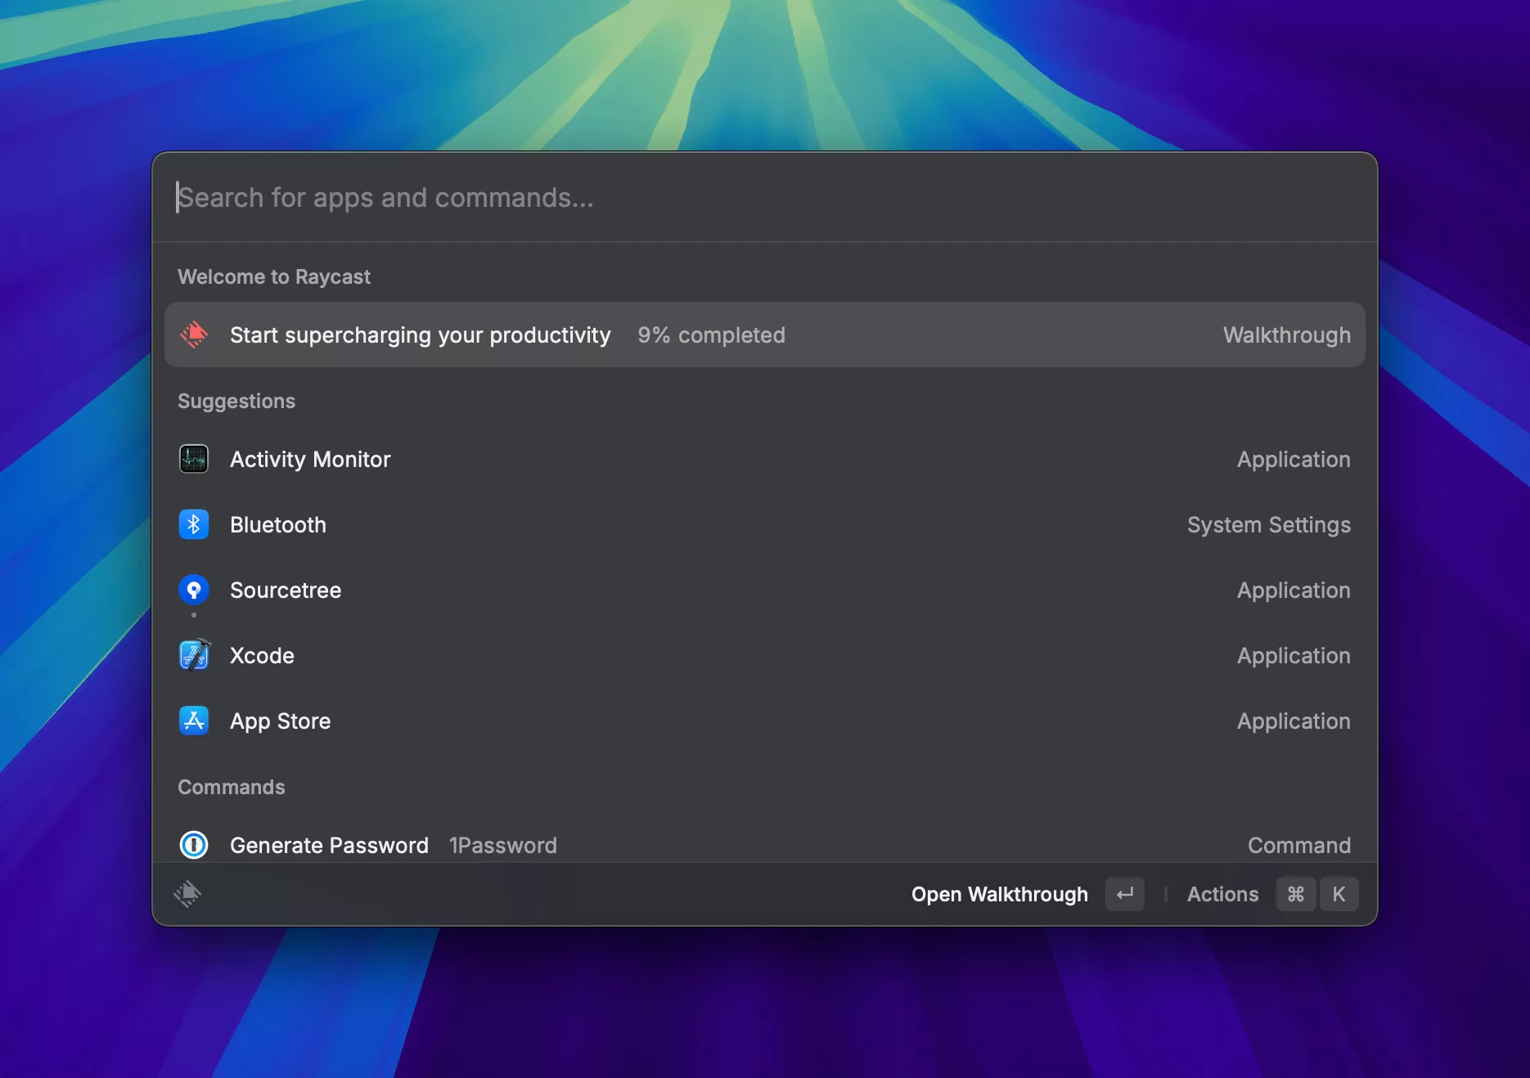Screen dimensions: 1530x1078
Task: Select the Bluetooth suggestion entry
Action: tap(278, 525)
